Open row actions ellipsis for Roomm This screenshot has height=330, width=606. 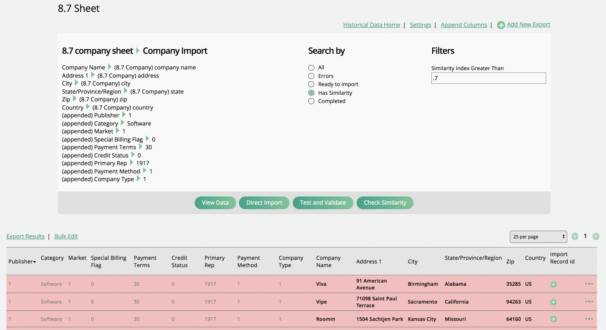pos(589,319)
